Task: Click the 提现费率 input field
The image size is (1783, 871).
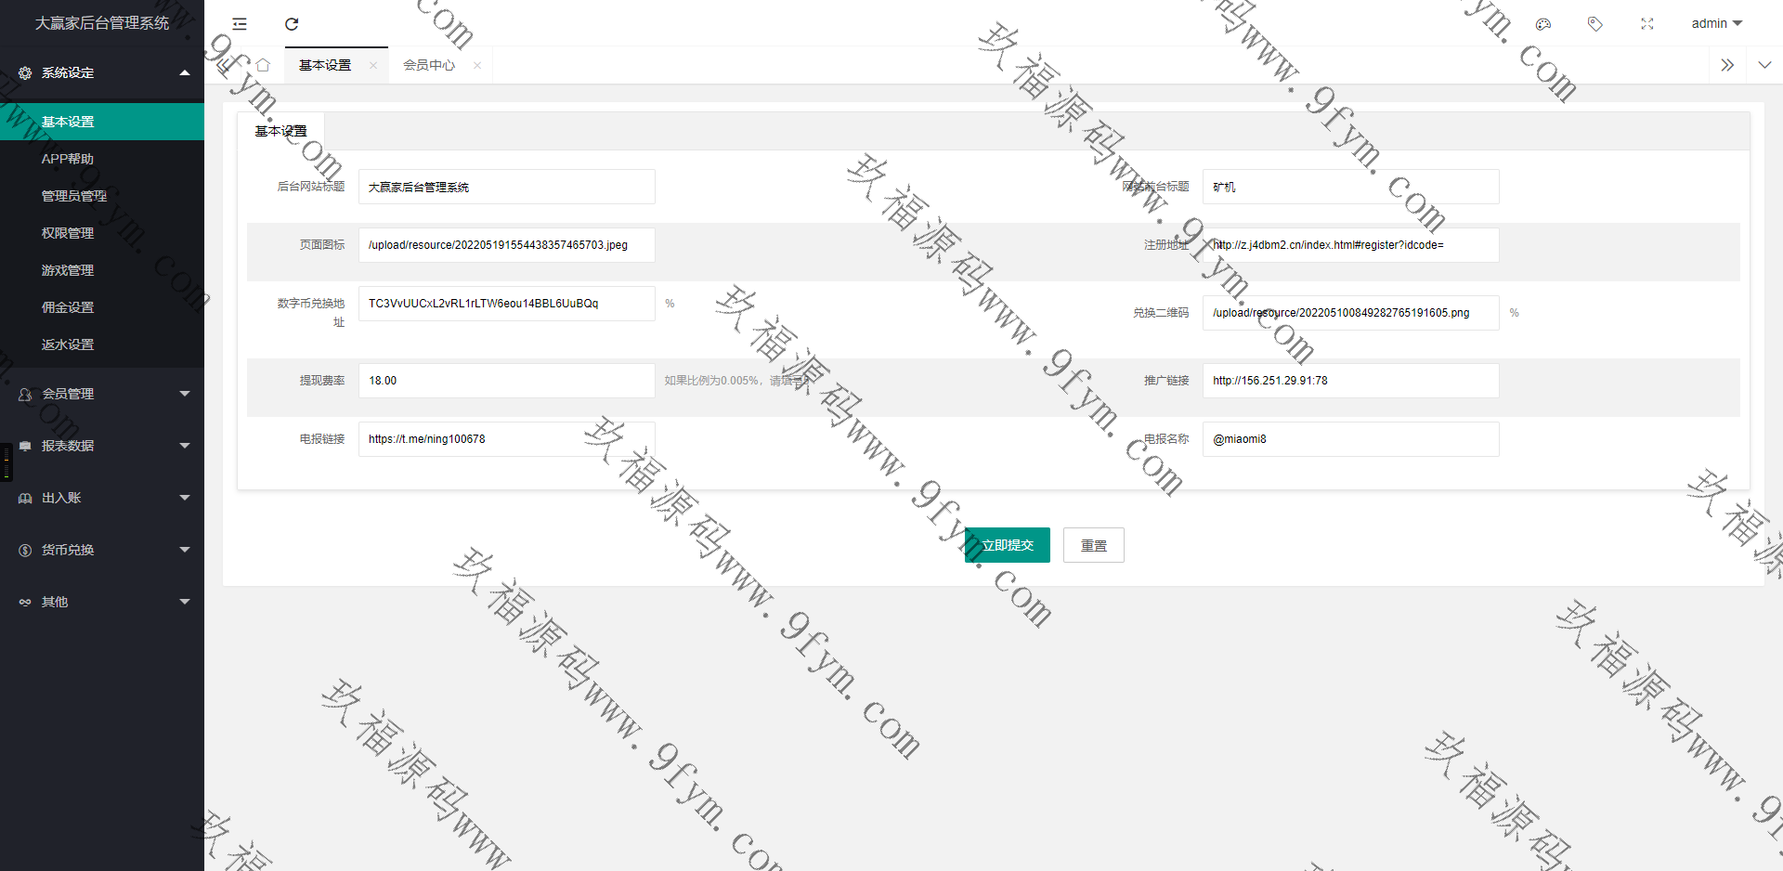Action: [506, 381]
